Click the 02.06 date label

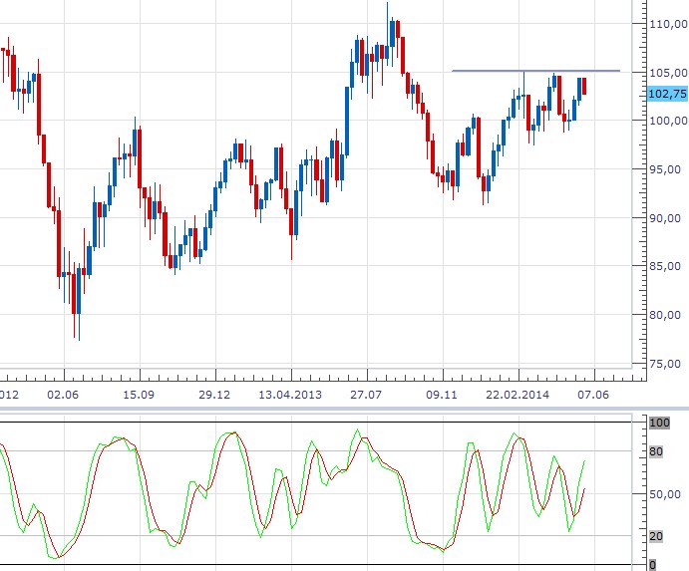coord(63,395)
